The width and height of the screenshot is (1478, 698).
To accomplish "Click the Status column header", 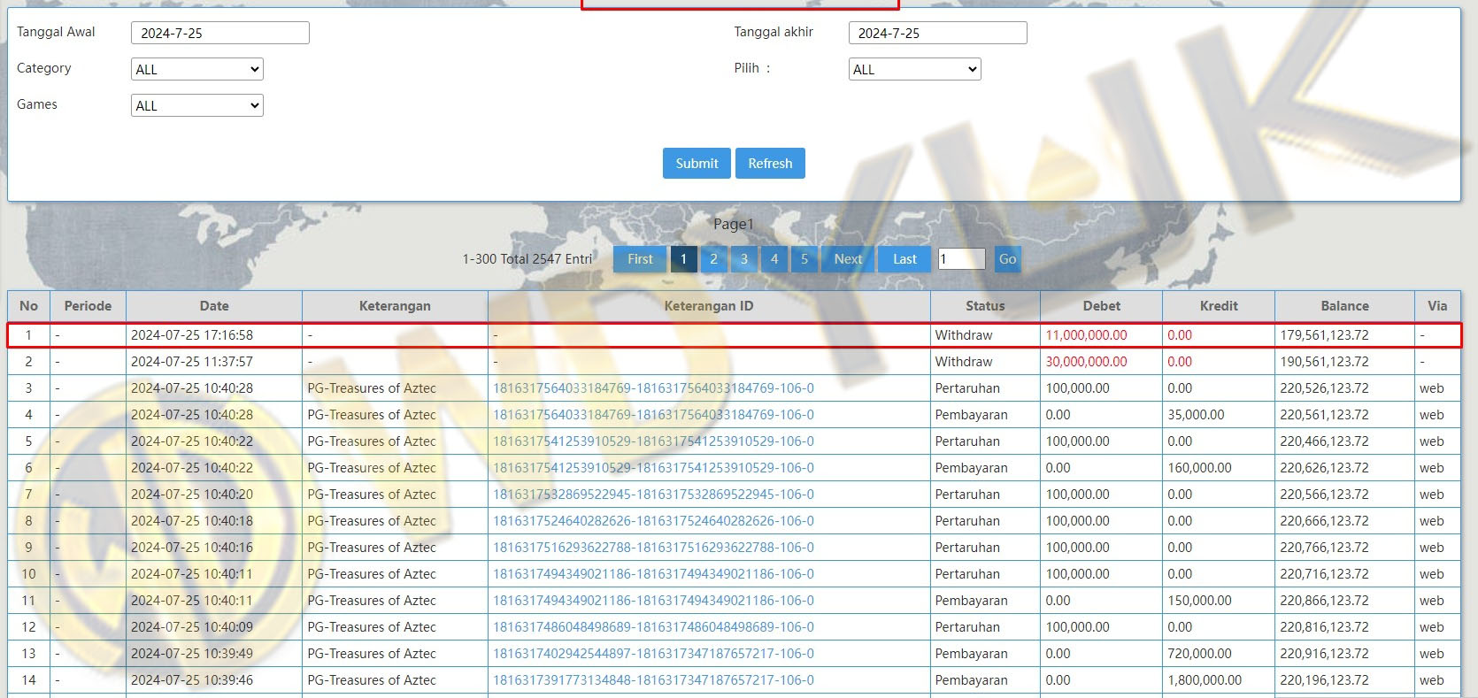I will pyautogui.click(x=985, y=306).
